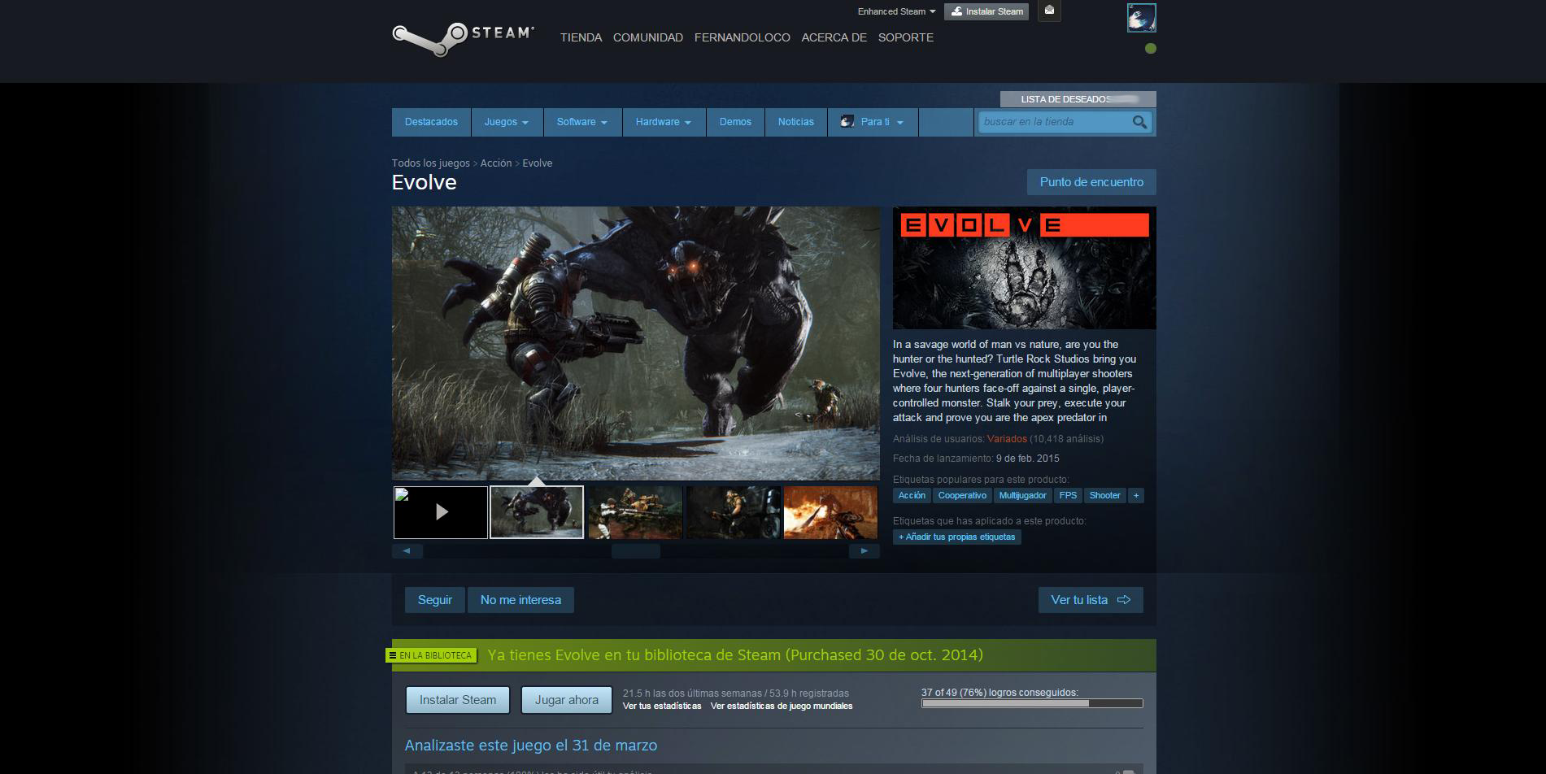
Task: Click the No me interesa button
Action: pyautogui.click(x=520, y=600)
